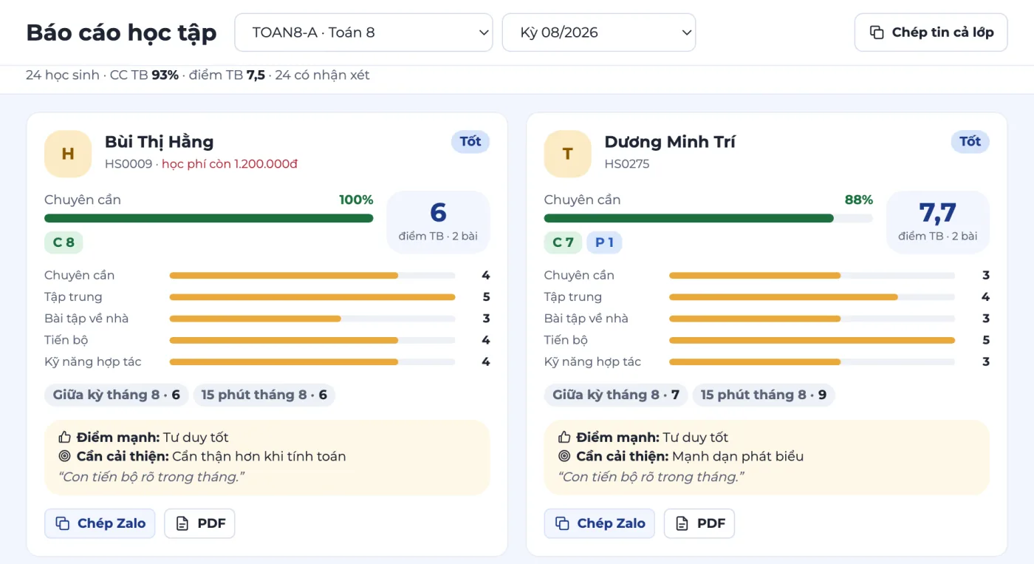Click avatar H of Bùi Thị Hằng
Viewport: 1034px width, 564px height.
click(x=68, y=154)
